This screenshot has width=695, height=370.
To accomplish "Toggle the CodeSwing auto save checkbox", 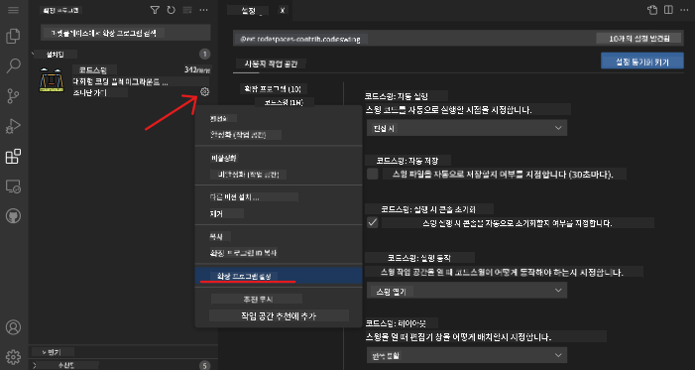I will (373, 174).
